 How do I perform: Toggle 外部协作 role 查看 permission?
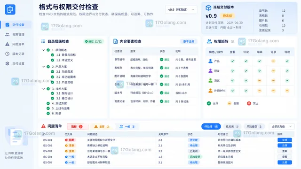click(x=232, y=91)
